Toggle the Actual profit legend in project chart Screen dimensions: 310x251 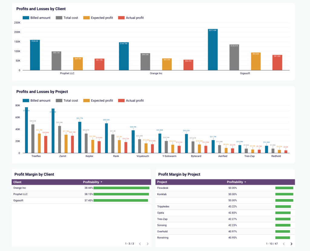point(131,100)
